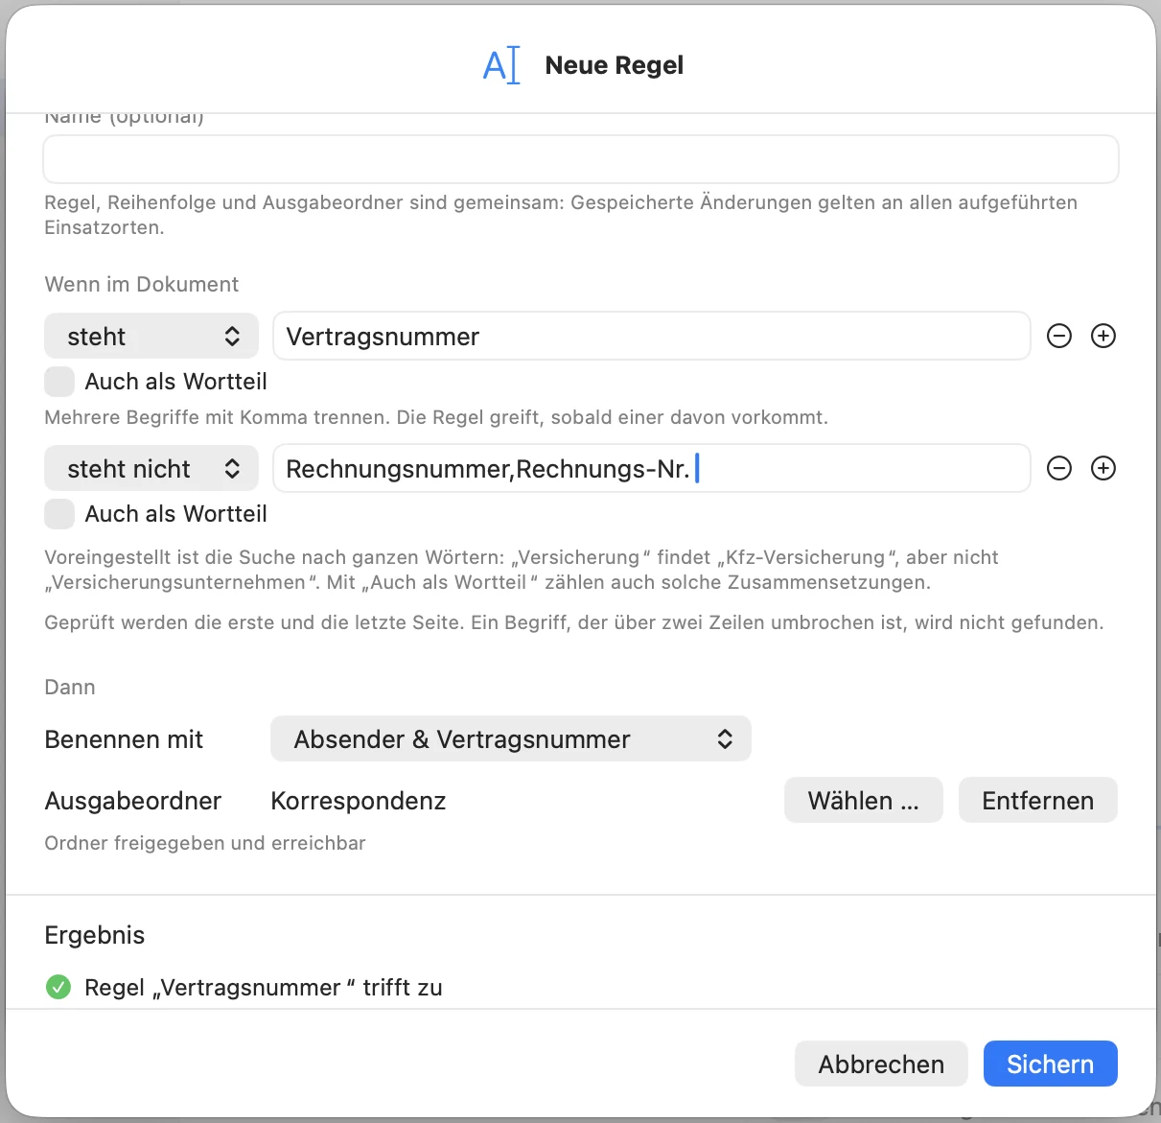This screenshot has width=1161, height=1123.
Task: Add condition after Vertragsnummer with plus icon
Action: click(1103, 337)
